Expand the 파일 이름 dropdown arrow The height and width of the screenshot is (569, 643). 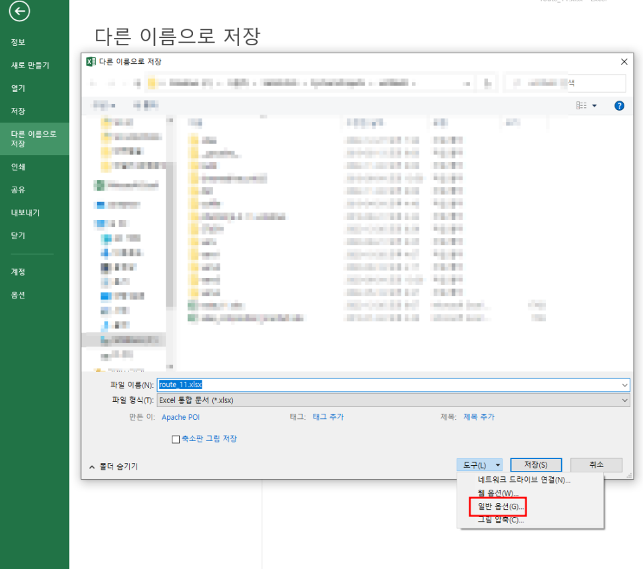click(x=624, y=384)
